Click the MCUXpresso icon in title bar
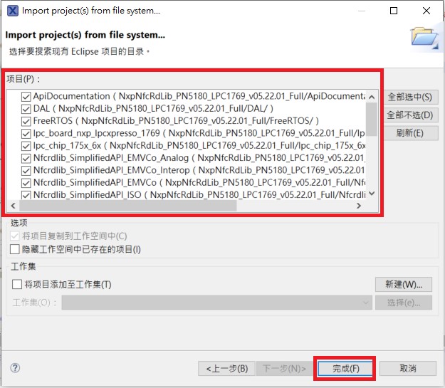This screenshot has width=445, height=388. 11,11
